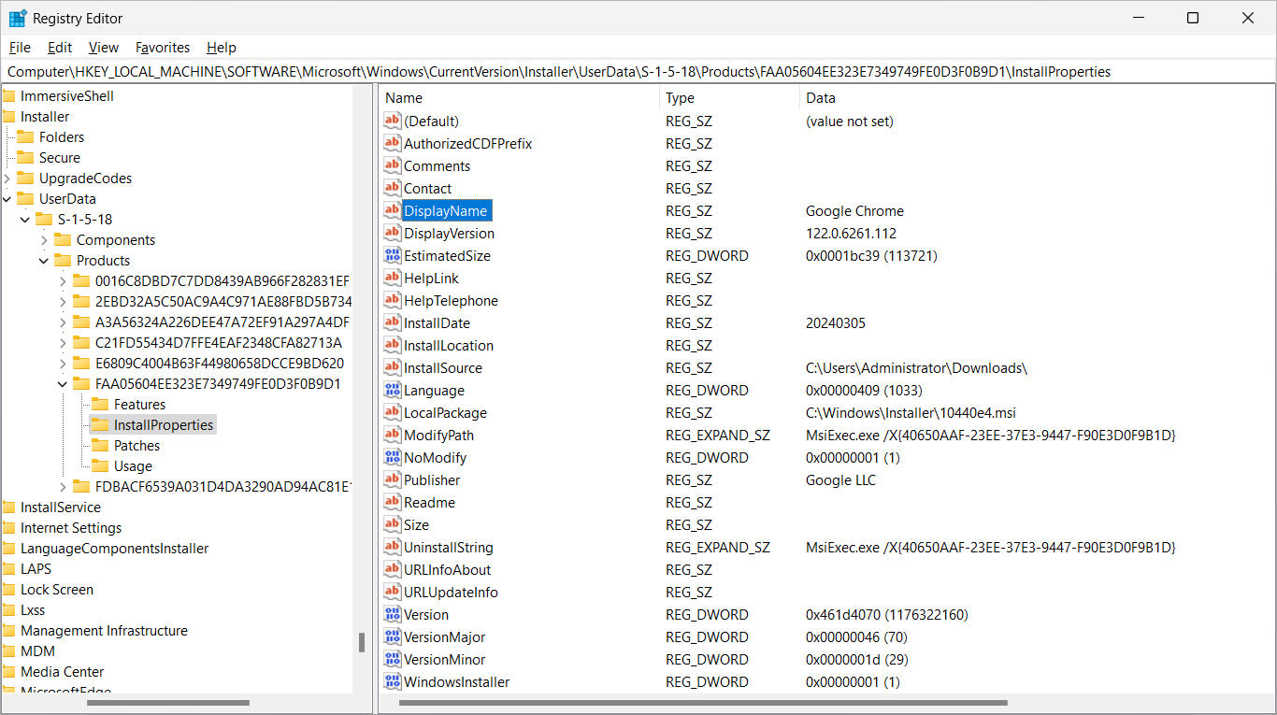Select the icon next to InstallSource
Viewport: 1277px width, 715px height.
coord(393,367)
